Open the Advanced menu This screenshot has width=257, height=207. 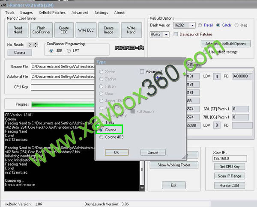click(x=80, y=12)
